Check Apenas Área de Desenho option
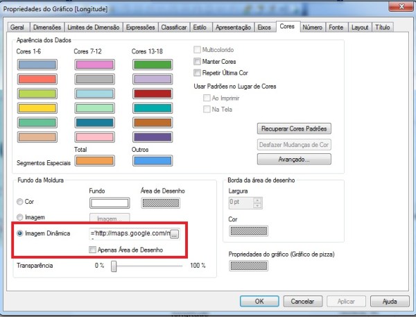416x317 pixels. 94,250
